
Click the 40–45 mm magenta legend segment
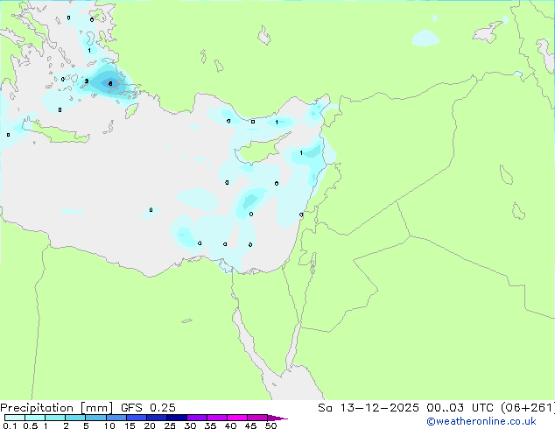pos(237,418)
